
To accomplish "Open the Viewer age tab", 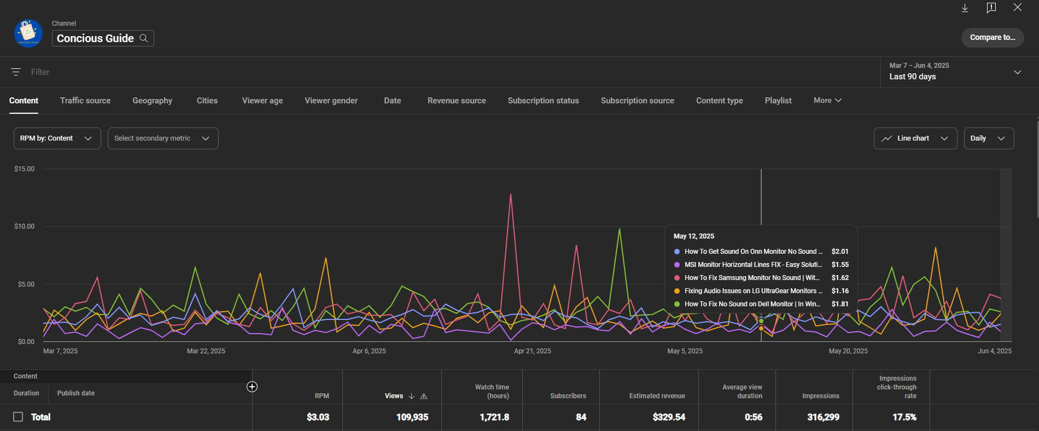I will point(262,101).
